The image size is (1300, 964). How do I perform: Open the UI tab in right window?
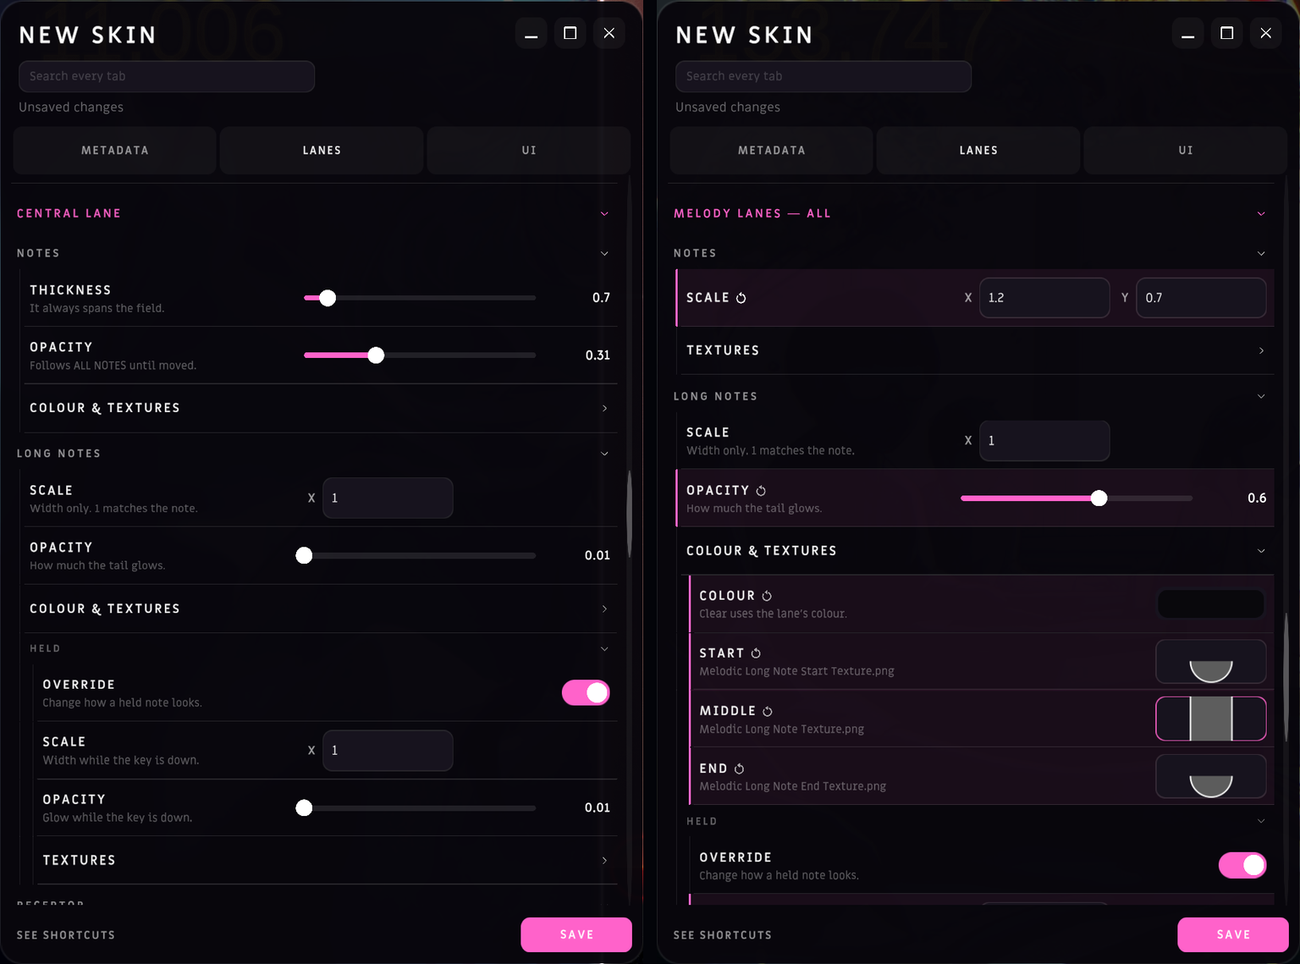coord(1186,151)
